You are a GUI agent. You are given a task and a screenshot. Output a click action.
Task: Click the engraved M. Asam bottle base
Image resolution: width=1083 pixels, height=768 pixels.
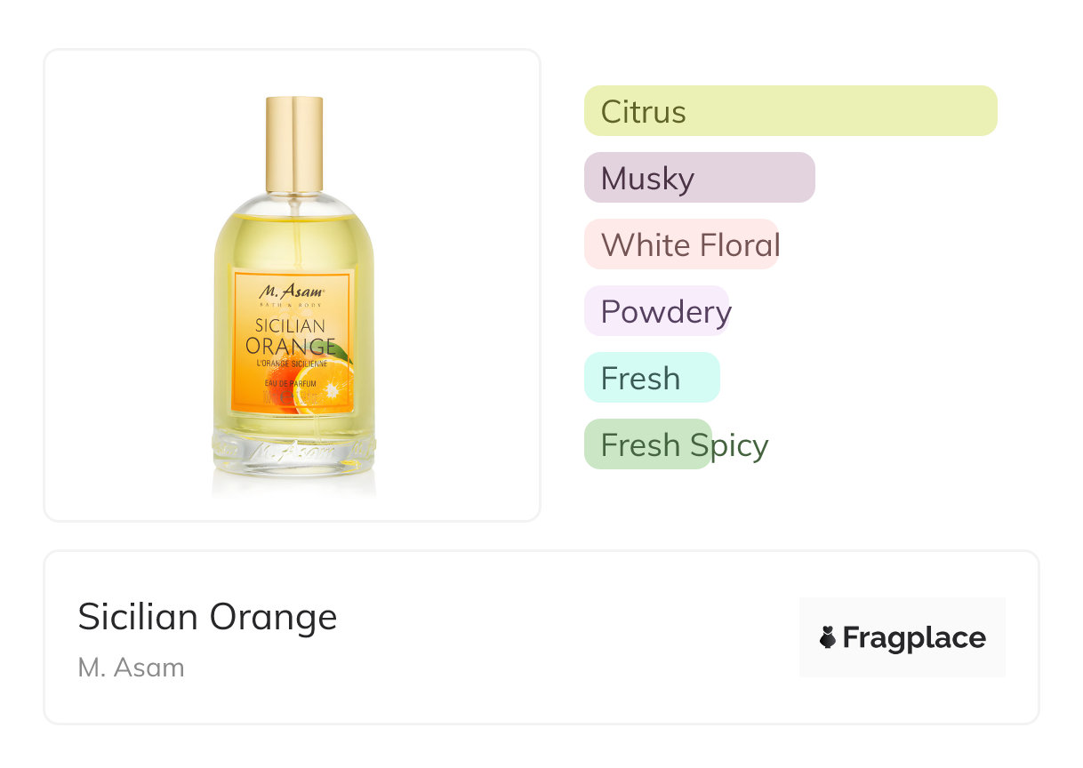pyautogui.click(x=293, y=450)
